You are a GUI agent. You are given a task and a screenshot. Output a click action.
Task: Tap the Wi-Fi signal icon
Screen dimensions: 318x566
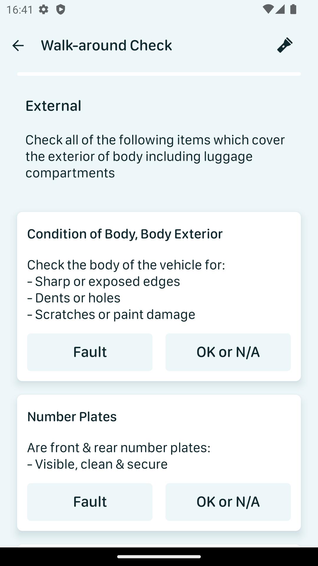[268, 9]
